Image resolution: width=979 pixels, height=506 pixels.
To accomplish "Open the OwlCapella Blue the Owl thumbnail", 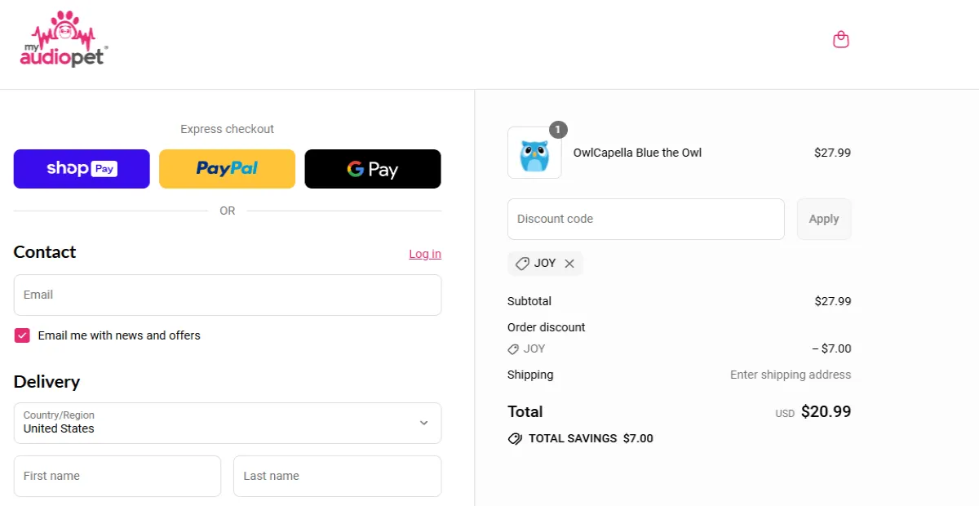I will [534, 153].
